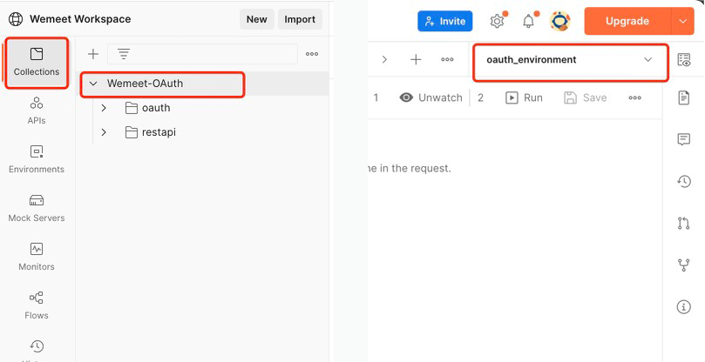The image size is (705, 362).
Task: Open the forks icon in right sidebar
Action: pos(684,265)
